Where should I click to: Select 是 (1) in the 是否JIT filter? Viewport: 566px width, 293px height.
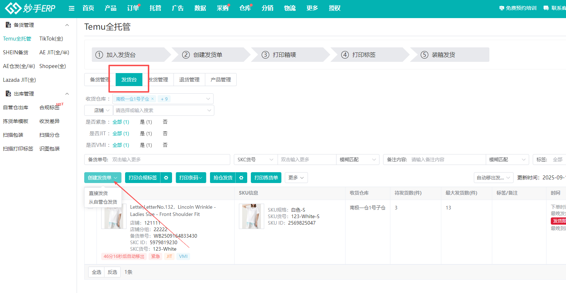pyautogui.click(x=146, y=133)
